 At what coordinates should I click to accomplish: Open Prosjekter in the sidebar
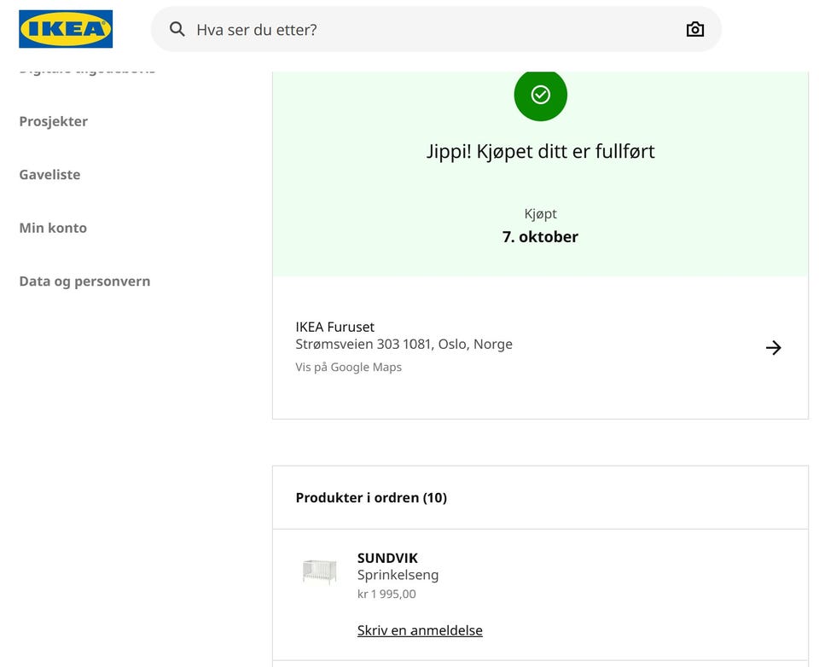coord(54,121)
